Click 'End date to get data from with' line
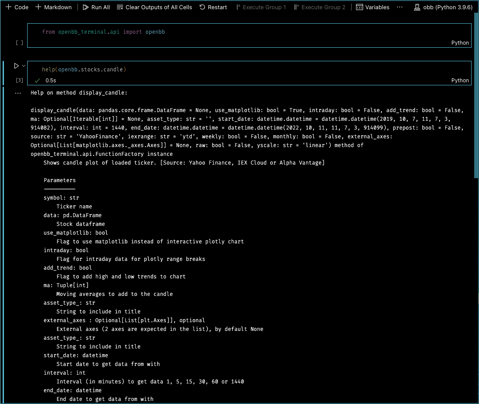479x404 pixels. pyautogui.click(x=105, y=399)
